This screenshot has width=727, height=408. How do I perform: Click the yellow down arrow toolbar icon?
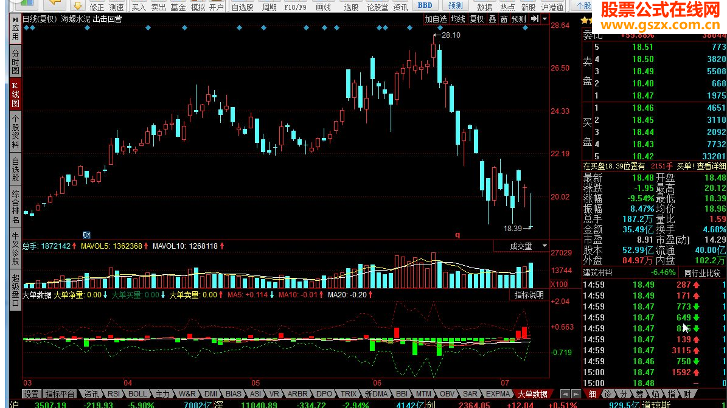click(77, 5)
